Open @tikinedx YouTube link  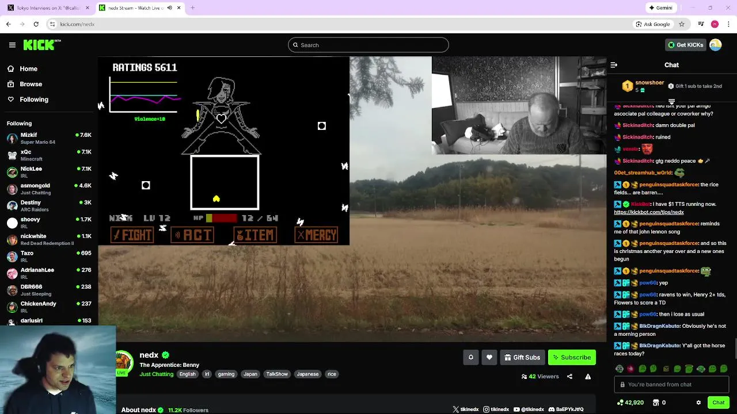529,409
